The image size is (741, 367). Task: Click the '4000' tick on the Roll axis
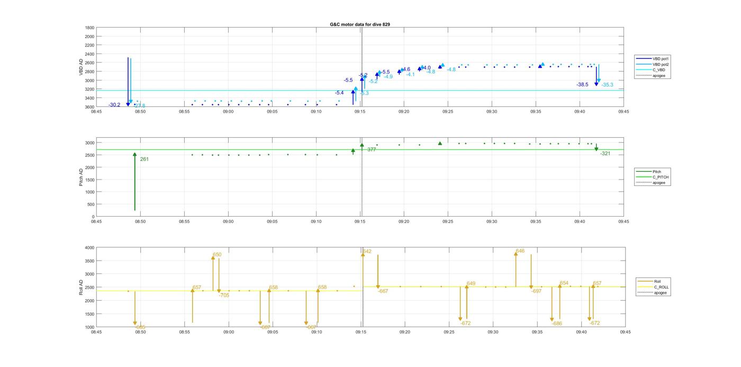pyautogui.click(x=88, y=247)
